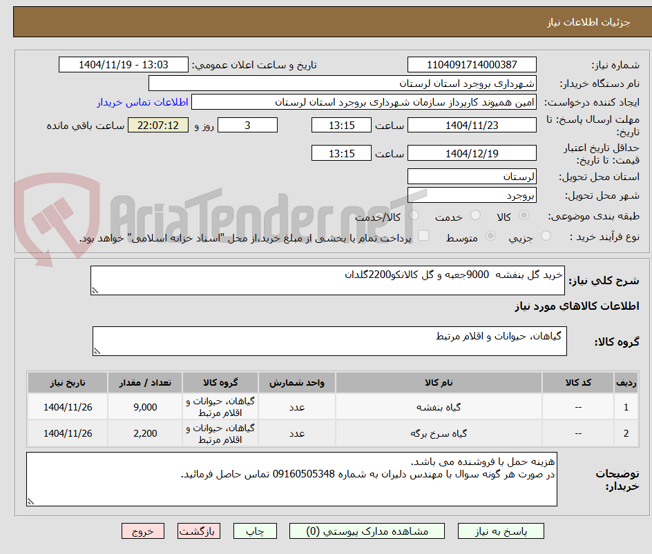Open اطلاعات تماس خریدار link
Viewport: 652px width, 554px height.
point(142,102)
